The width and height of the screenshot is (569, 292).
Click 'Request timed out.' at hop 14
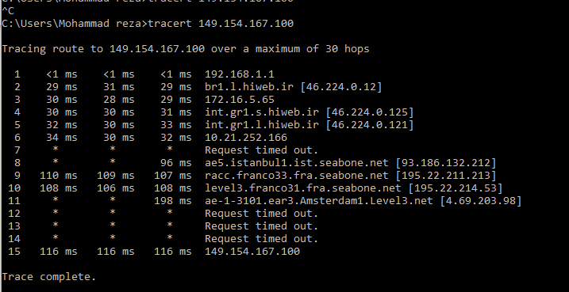point(262,239)
